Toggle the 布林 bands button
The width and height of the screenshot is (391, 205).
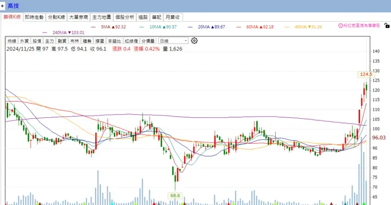[x=75, y=41]
